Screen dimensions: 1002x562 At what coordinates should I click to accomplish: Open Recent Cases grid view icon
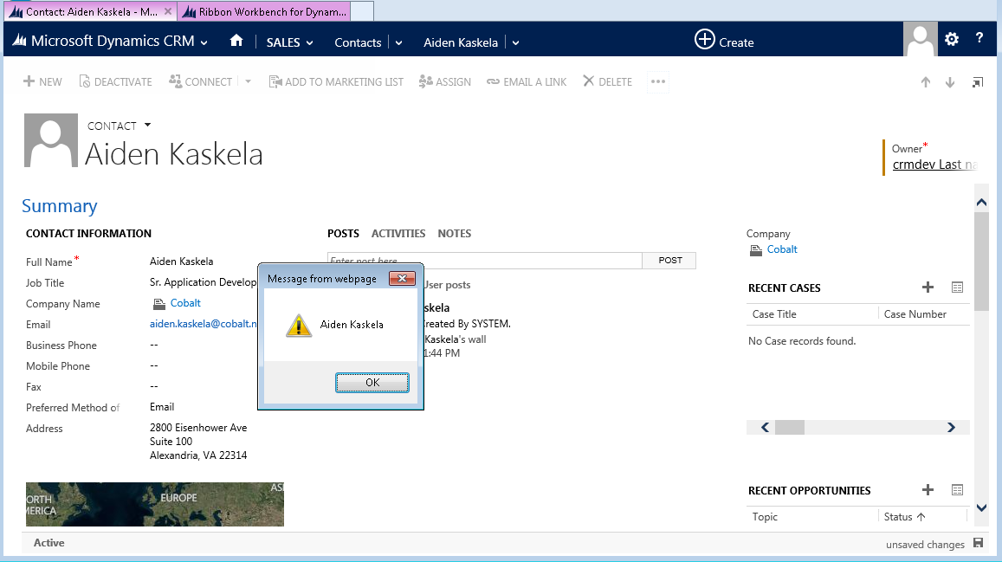[x=957, y=287]
